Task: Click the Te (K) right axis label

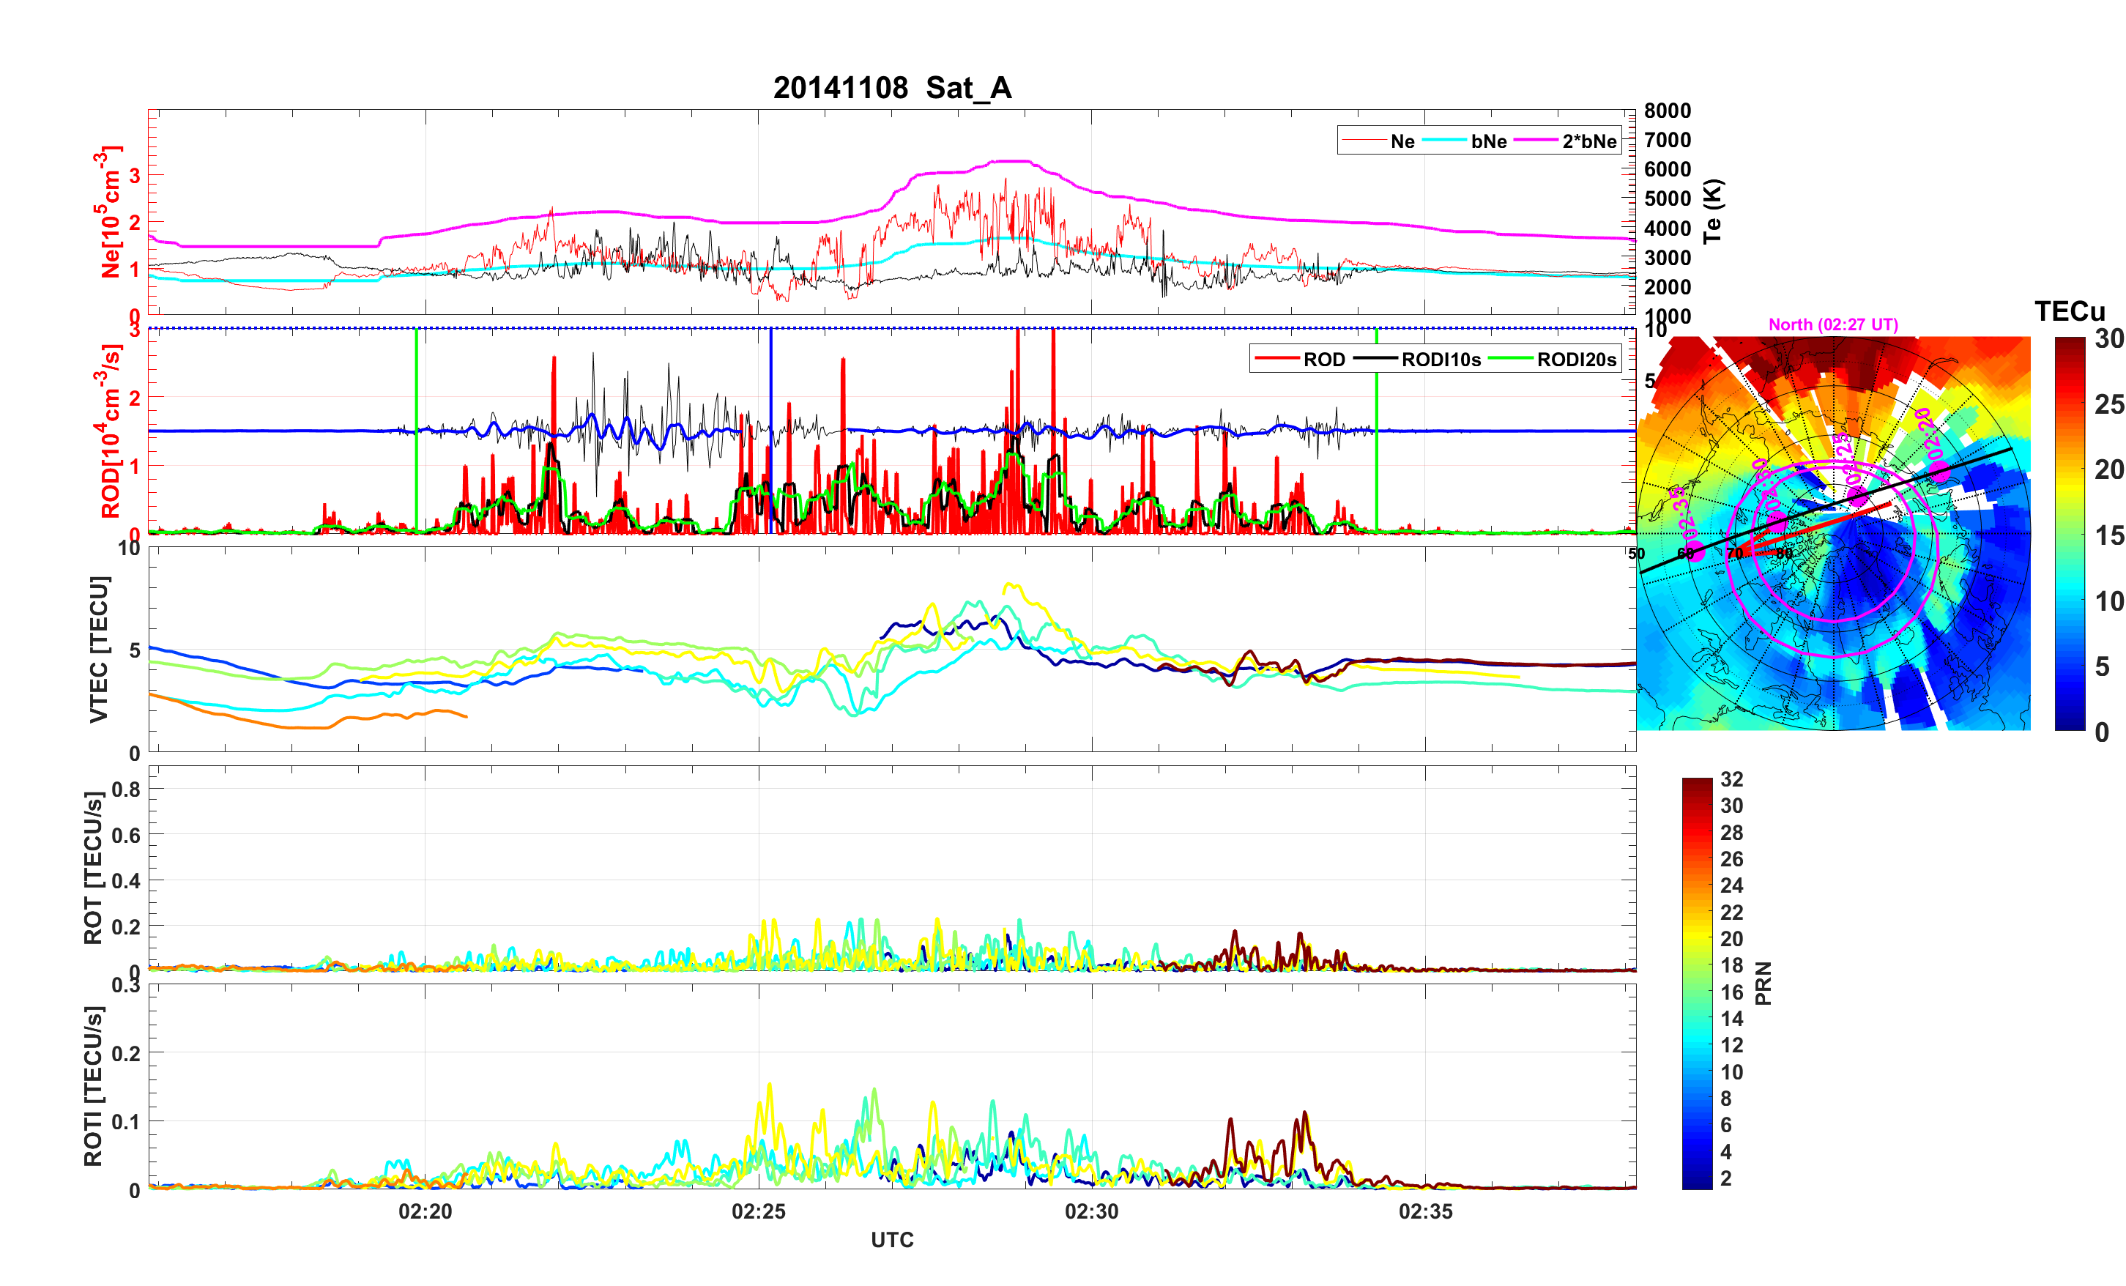Action: point(1713,212)
